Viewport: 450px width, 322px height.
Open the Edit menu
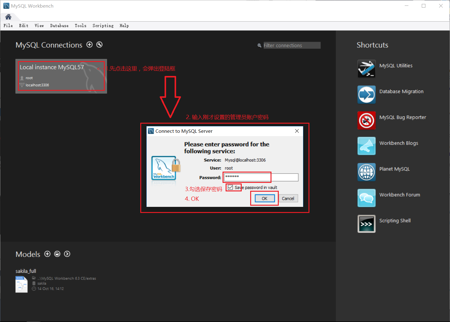(x=24, y=26)
